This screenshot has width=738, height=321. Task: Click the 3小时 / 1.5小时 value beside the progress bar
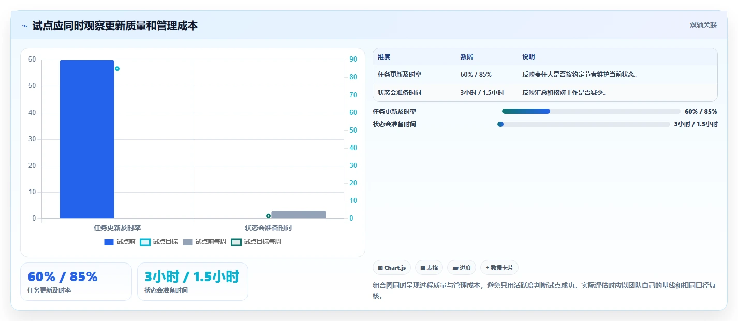(x=696, y=124)
